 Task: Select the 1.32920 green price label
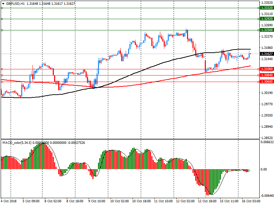[267, 19]
